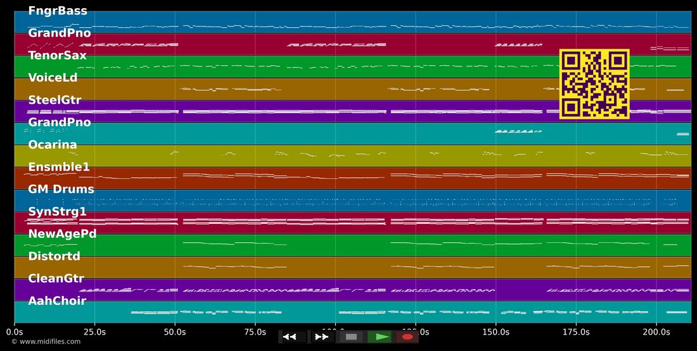The image size is (697, 351).
Task: Select the SteelGtr track label
Action: tap(54, 101)
